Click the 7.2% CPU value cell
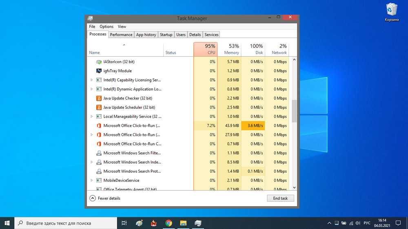The image size is (408, 229). click(x=205, y=126)
